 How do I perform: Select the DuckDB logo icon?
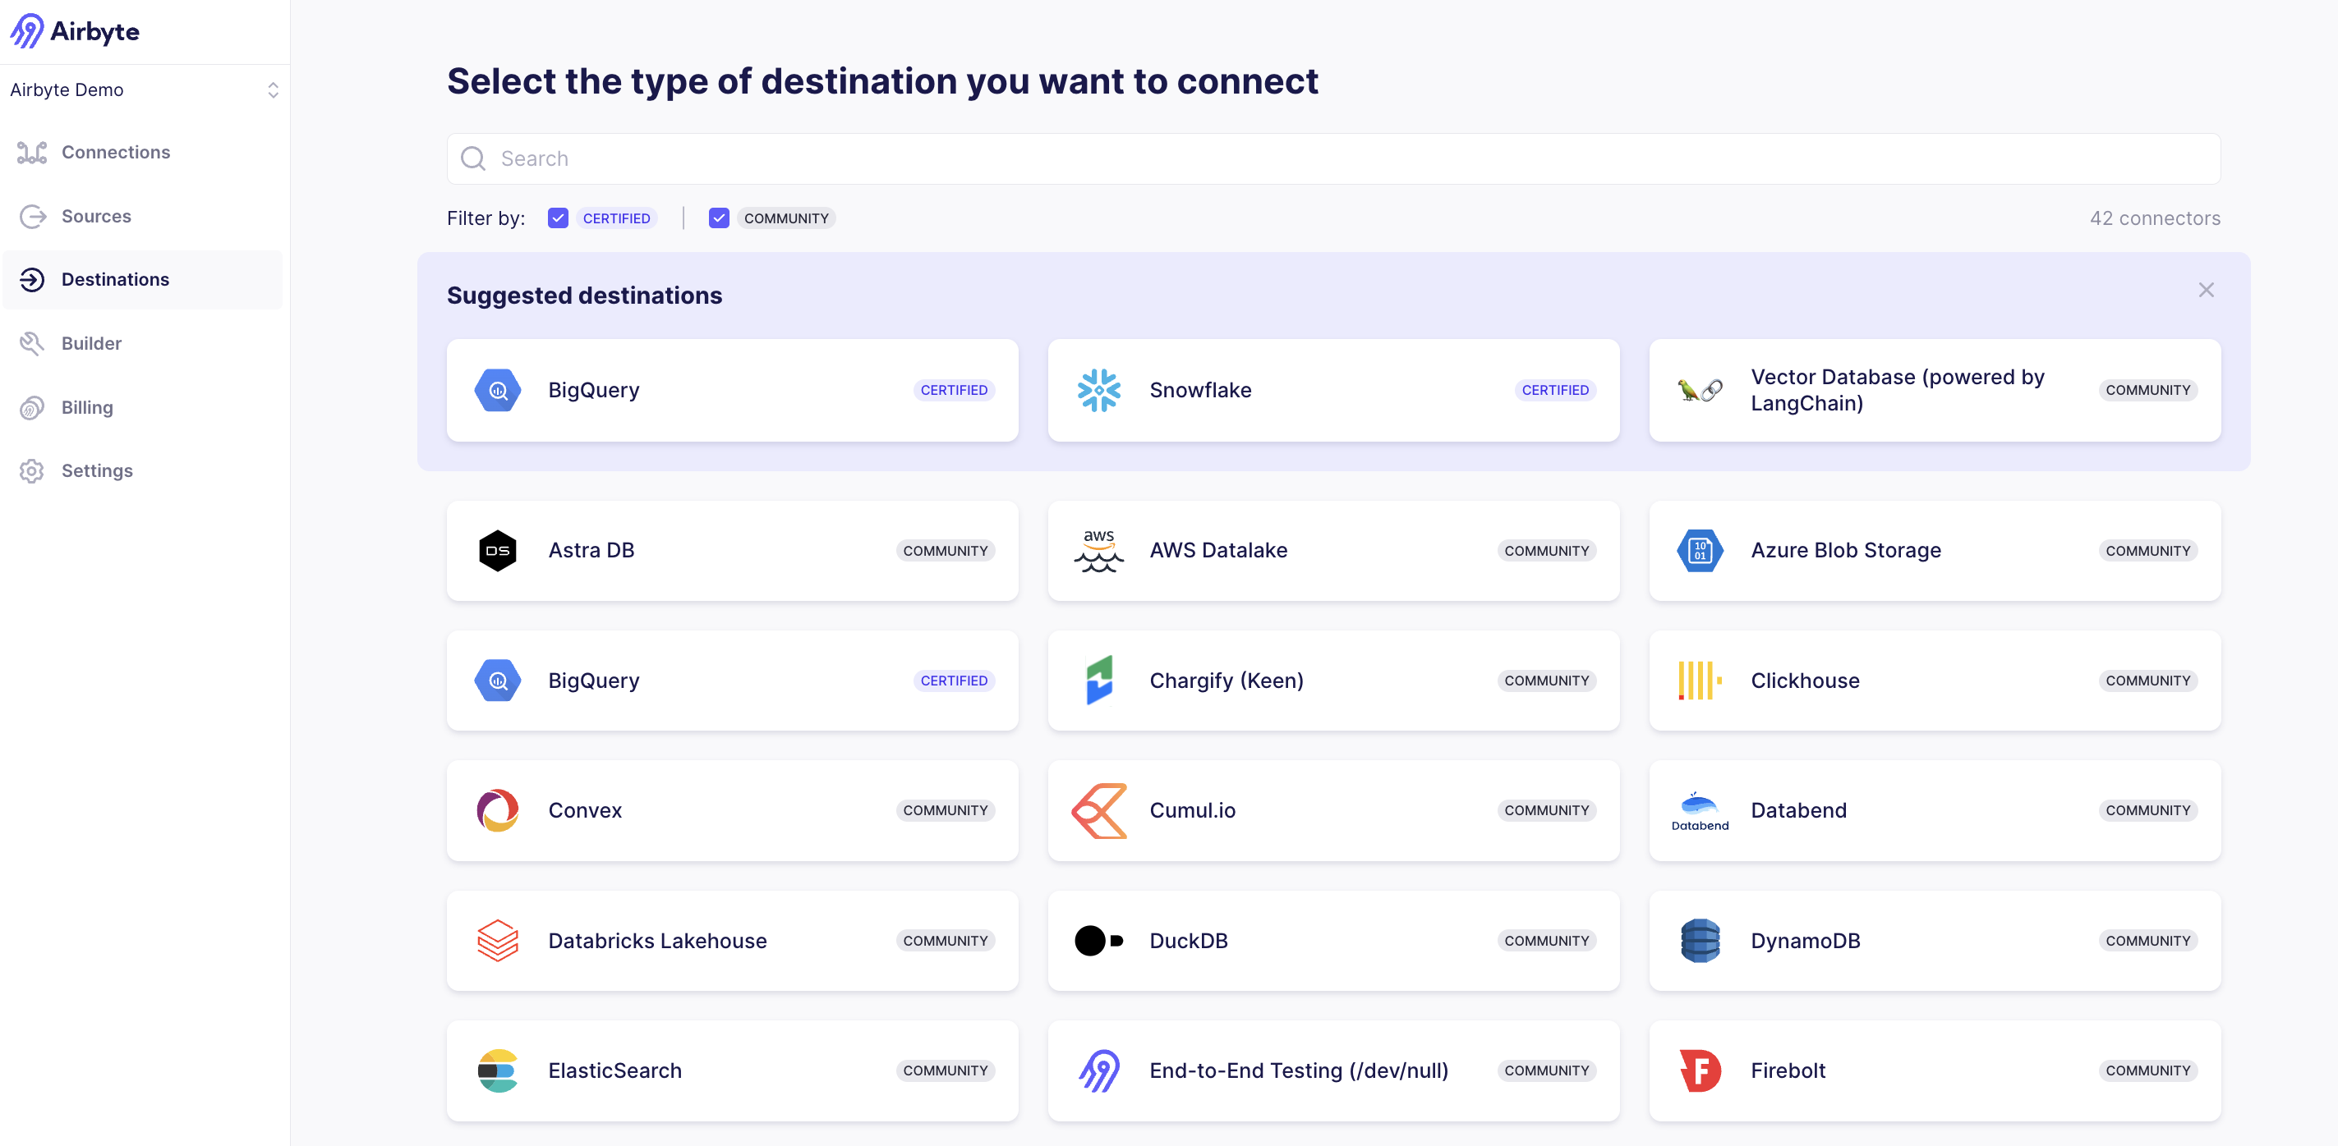point(1098,940)
